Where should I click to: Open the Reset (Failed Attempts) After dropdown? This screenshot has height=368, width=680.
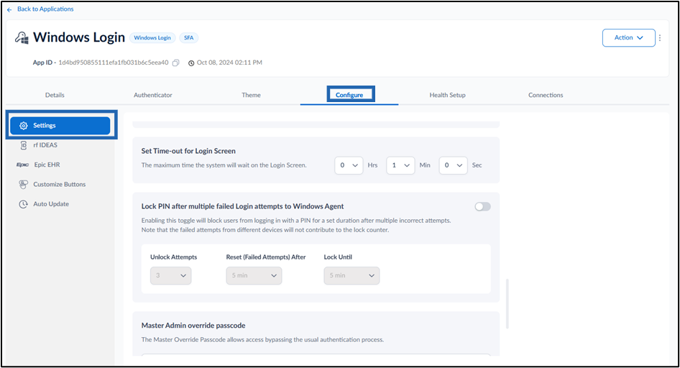click(x=254, y=276)
